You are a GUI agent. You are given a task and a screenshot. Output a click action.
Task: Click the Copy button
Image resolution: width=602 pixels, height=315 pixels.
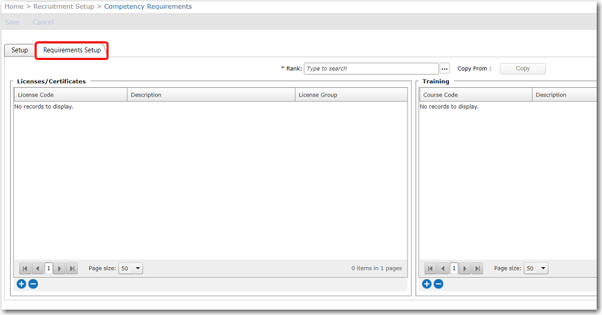tap(523, 69)
